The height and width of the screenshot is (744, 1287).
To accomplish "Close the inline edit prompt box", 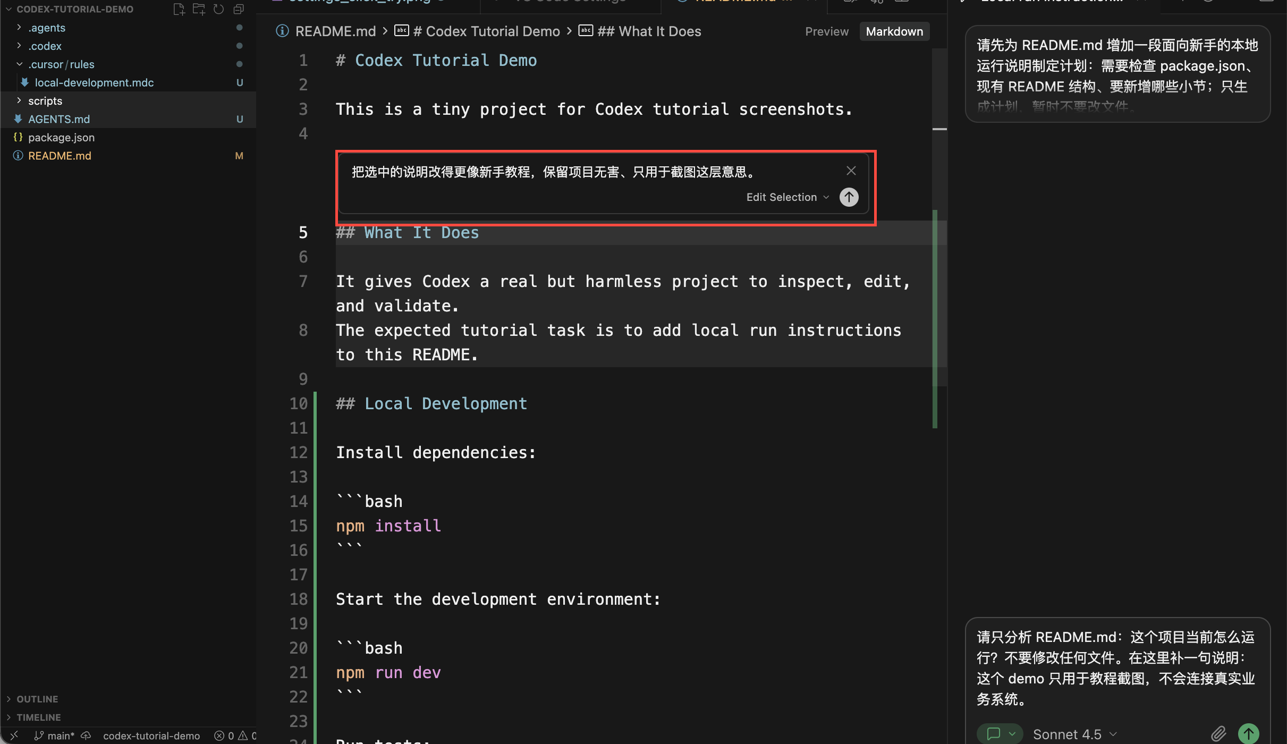I will click(x=851, y=171).
